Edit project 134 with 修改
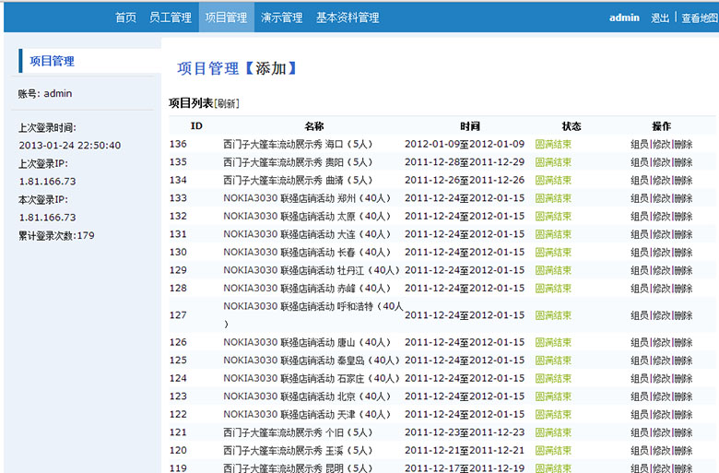 [x=661, y=181]
